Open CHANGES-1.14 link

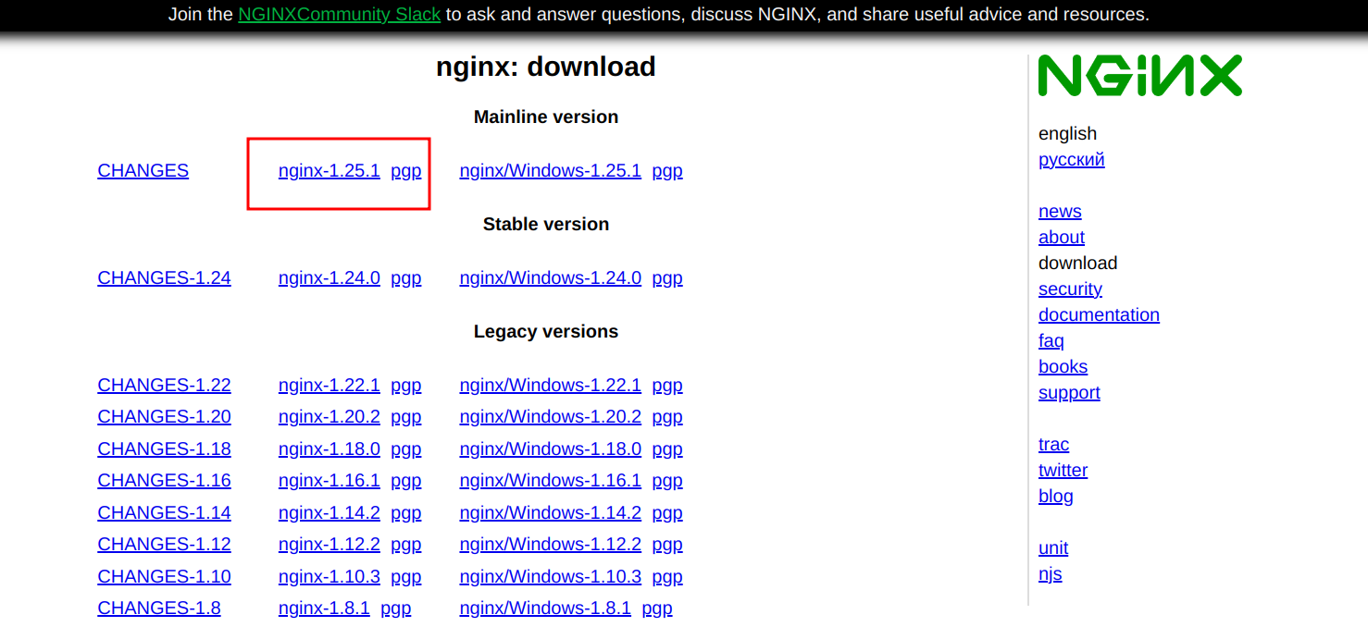(165, 512)
